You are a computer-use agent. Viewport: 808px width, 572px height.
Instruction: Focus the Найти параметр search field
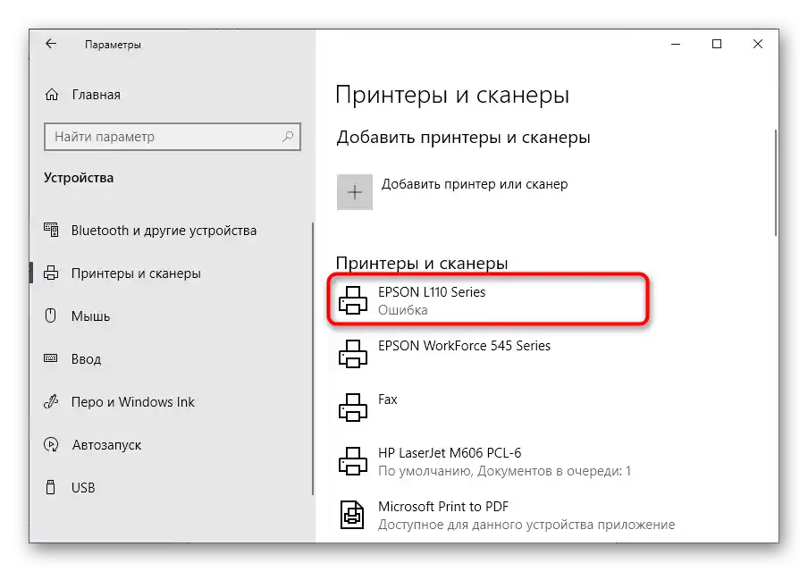[x=173, y=137]
